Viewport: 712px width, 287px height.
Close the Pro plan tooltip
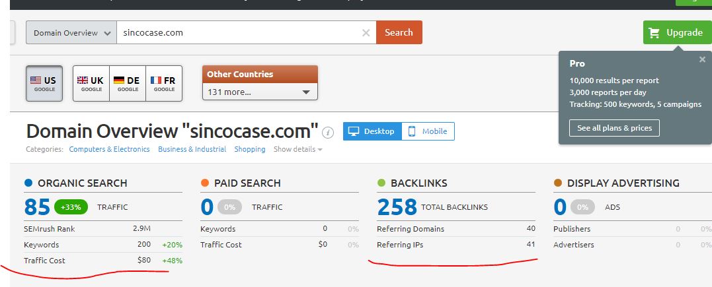click(x=703, y=59)
